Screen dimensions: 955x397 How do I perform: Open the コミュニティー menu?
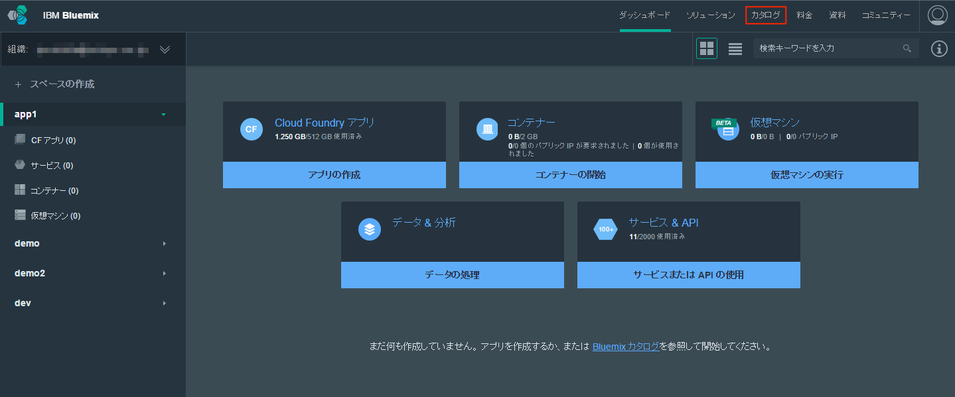[x=886, y=15]
